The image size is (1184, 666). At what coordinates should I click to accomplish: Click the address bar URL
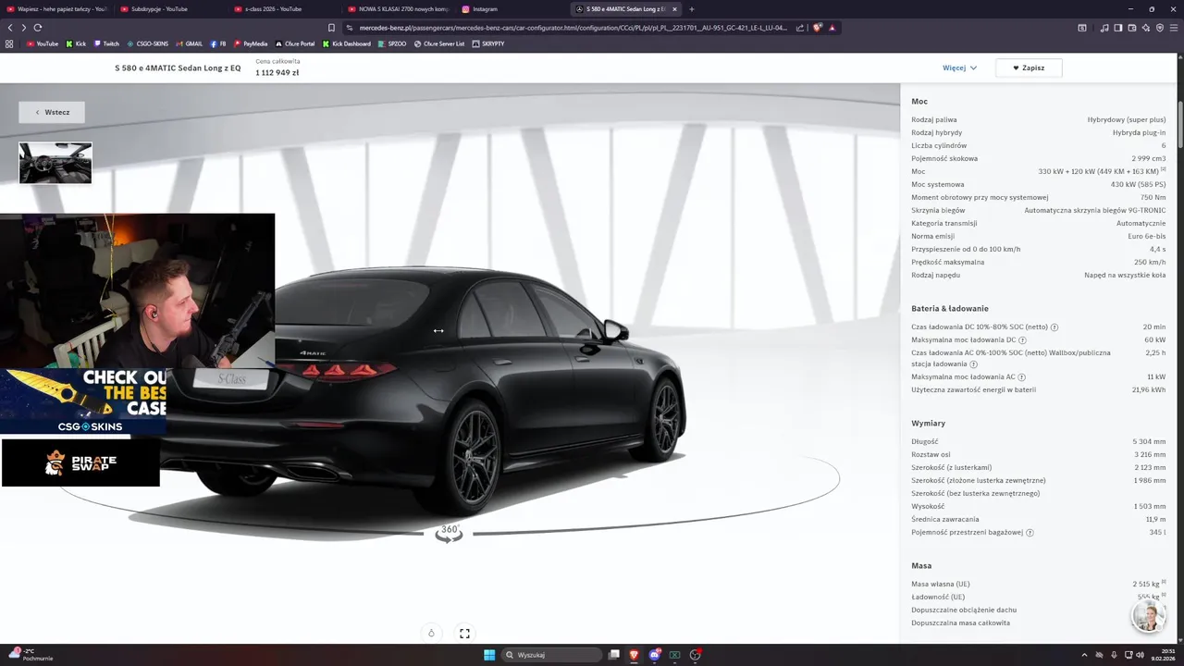573,28
